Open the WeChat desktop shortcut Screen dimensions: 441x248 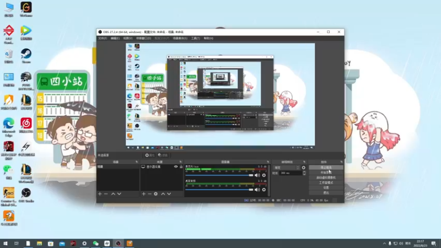click(x=9, y=171)
